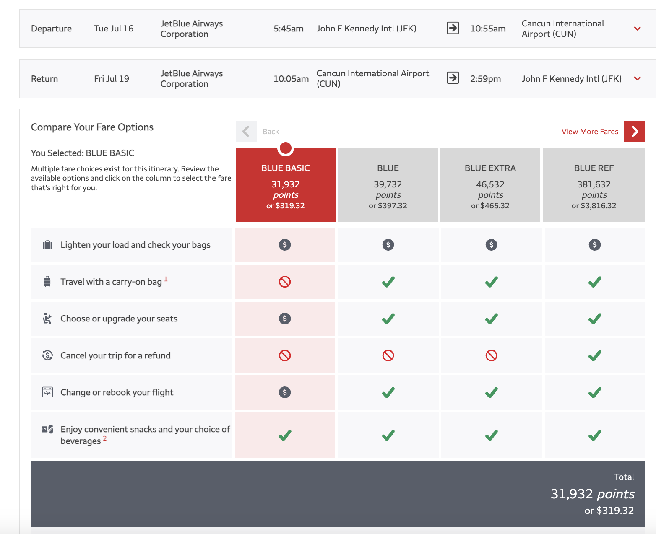Expand the Departure flight details chevron

coord(637,29)
